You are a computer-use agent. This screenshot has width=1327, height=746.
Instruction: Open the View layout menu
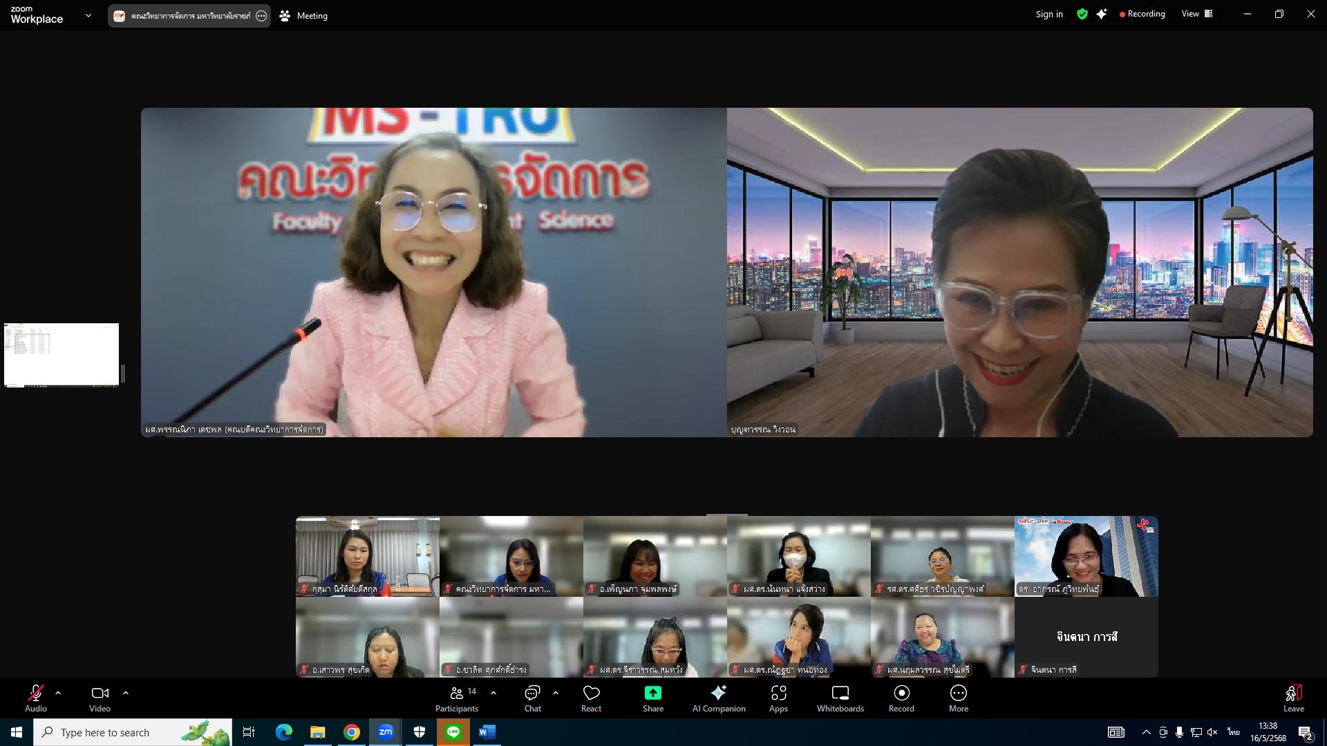(1196, 14)
